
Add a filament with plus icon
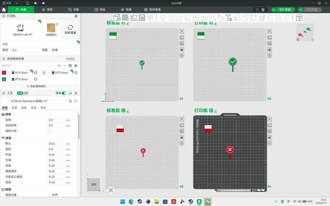pyautogui.click(x=59, y=66)
